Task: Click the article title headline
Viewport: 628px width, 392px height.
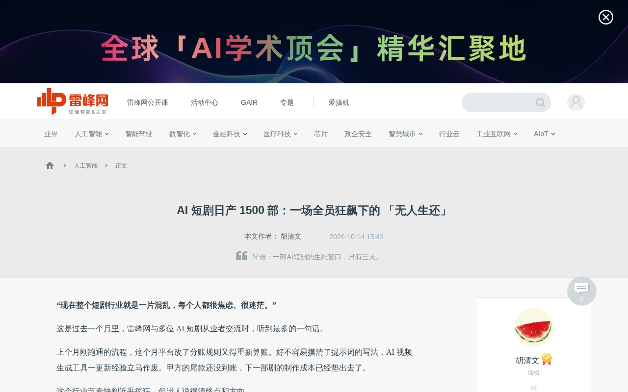Action: (314, 210)
